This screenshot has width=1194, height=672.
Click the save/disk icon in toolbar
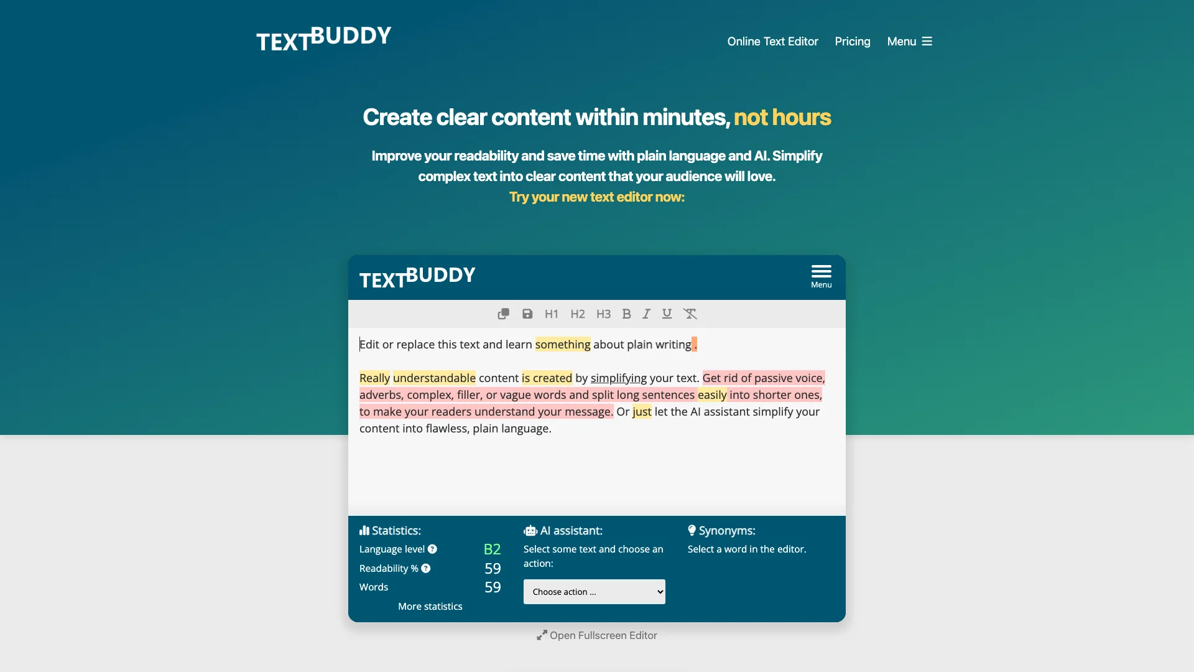click(x=527, y=314)
